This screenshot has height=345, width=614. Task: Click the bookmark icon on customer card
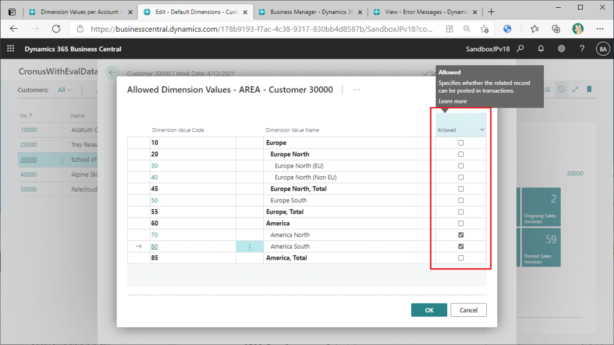tap(589, 89)
